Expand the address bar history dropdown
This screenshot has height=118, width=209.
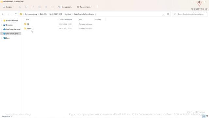(163, 14)
